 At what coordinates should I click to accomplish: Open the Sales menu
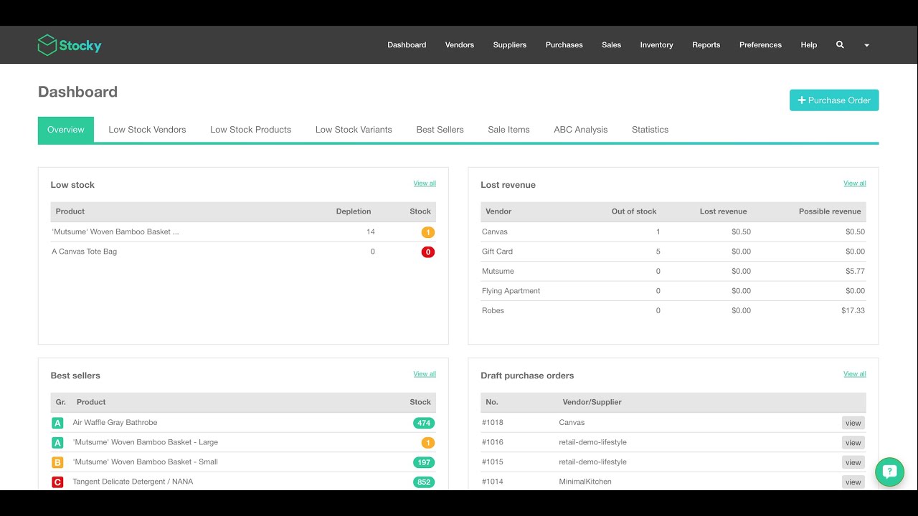pos(612,45)
